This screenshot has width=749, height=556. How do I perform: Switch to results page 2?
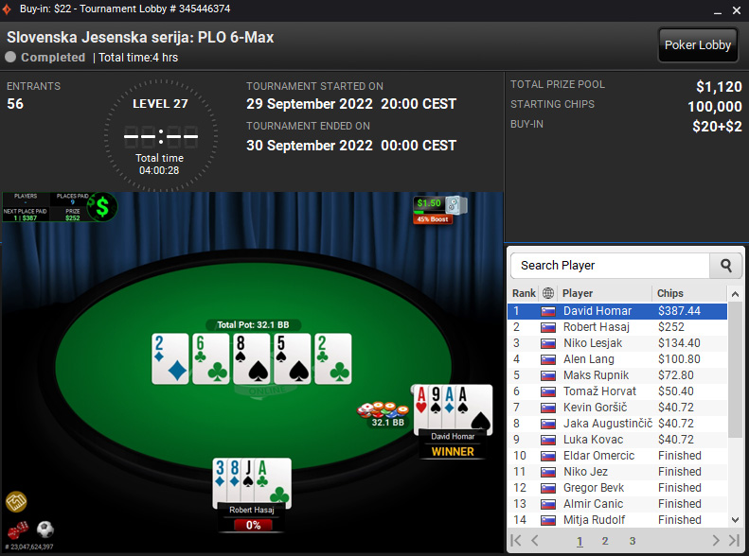coord(605,541)
